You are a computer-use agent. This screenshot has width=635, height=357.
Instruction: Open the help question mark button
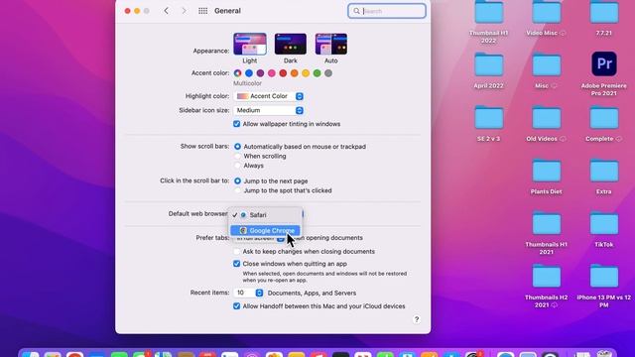click(x=417, y=319)
